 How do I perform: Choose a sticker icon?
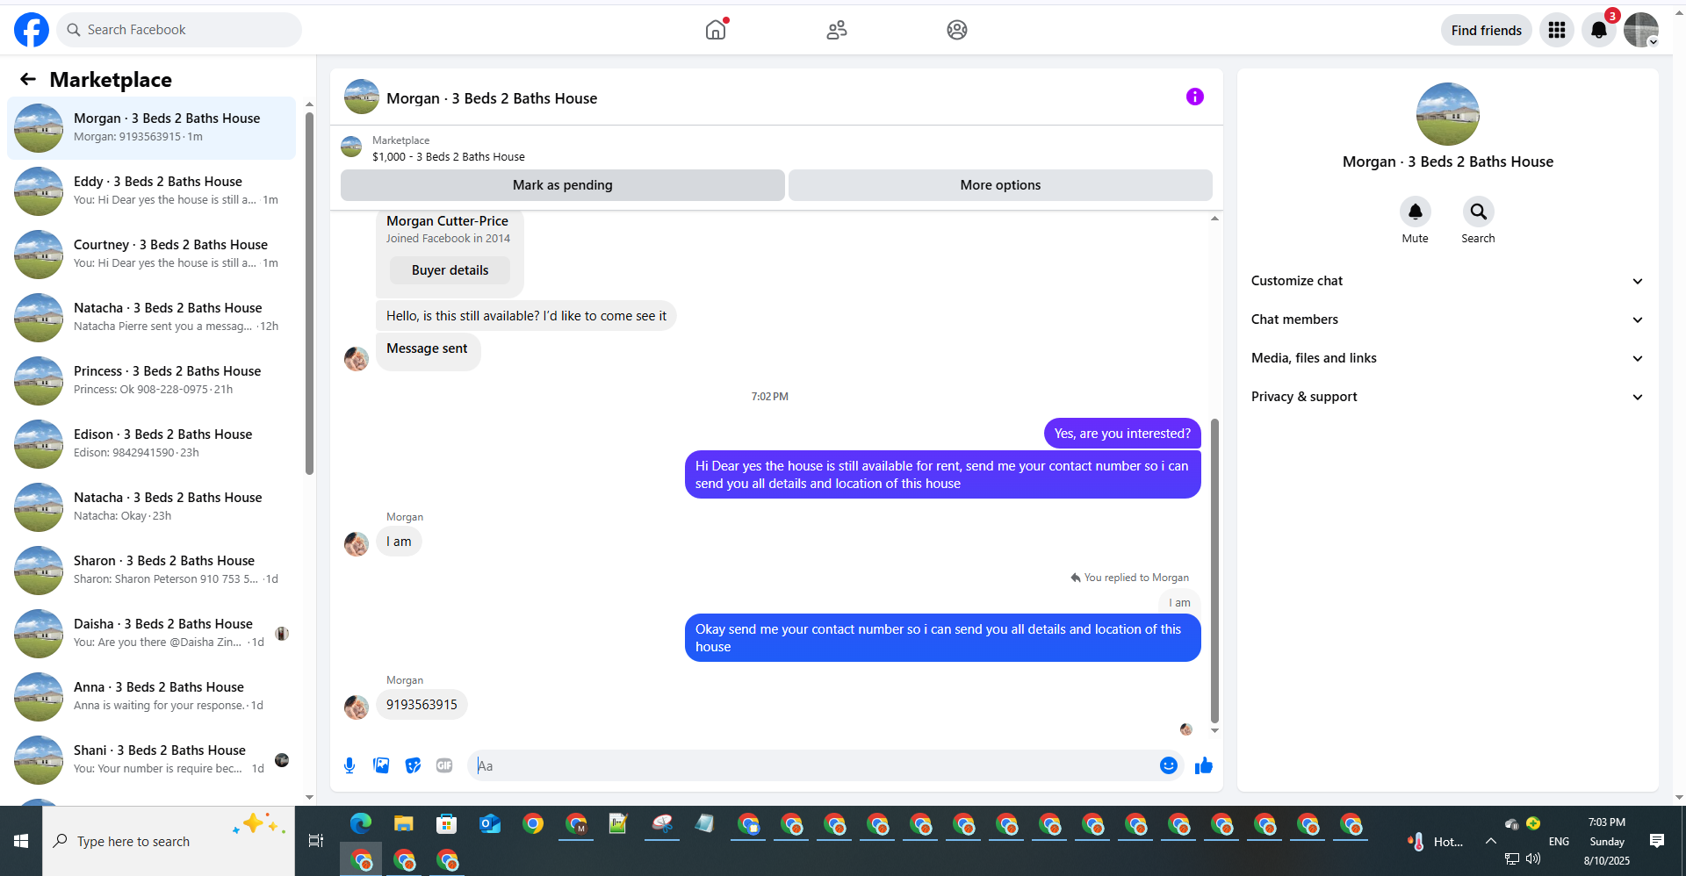[x=413, y=765]
